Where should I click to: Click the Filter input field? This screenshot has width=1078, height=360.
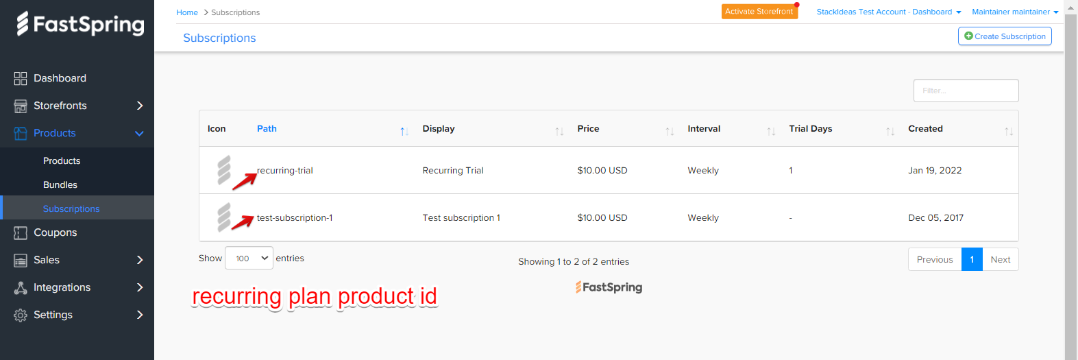pos(966,91)
